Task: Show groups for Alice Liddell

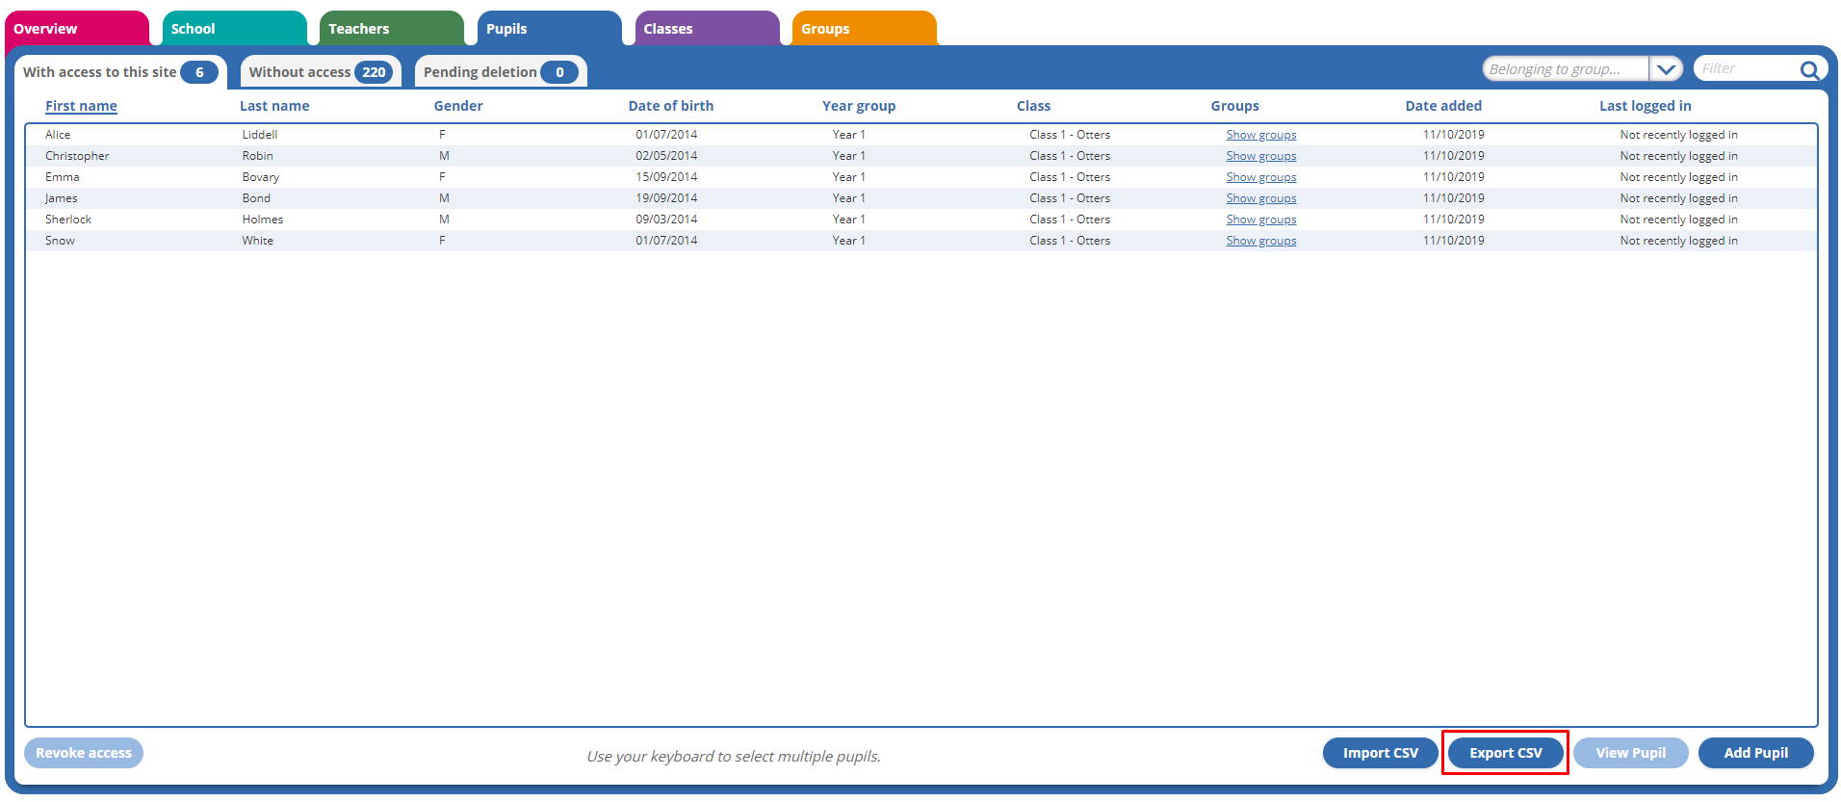Action: pyautogui.click(x=1260, y=135)
